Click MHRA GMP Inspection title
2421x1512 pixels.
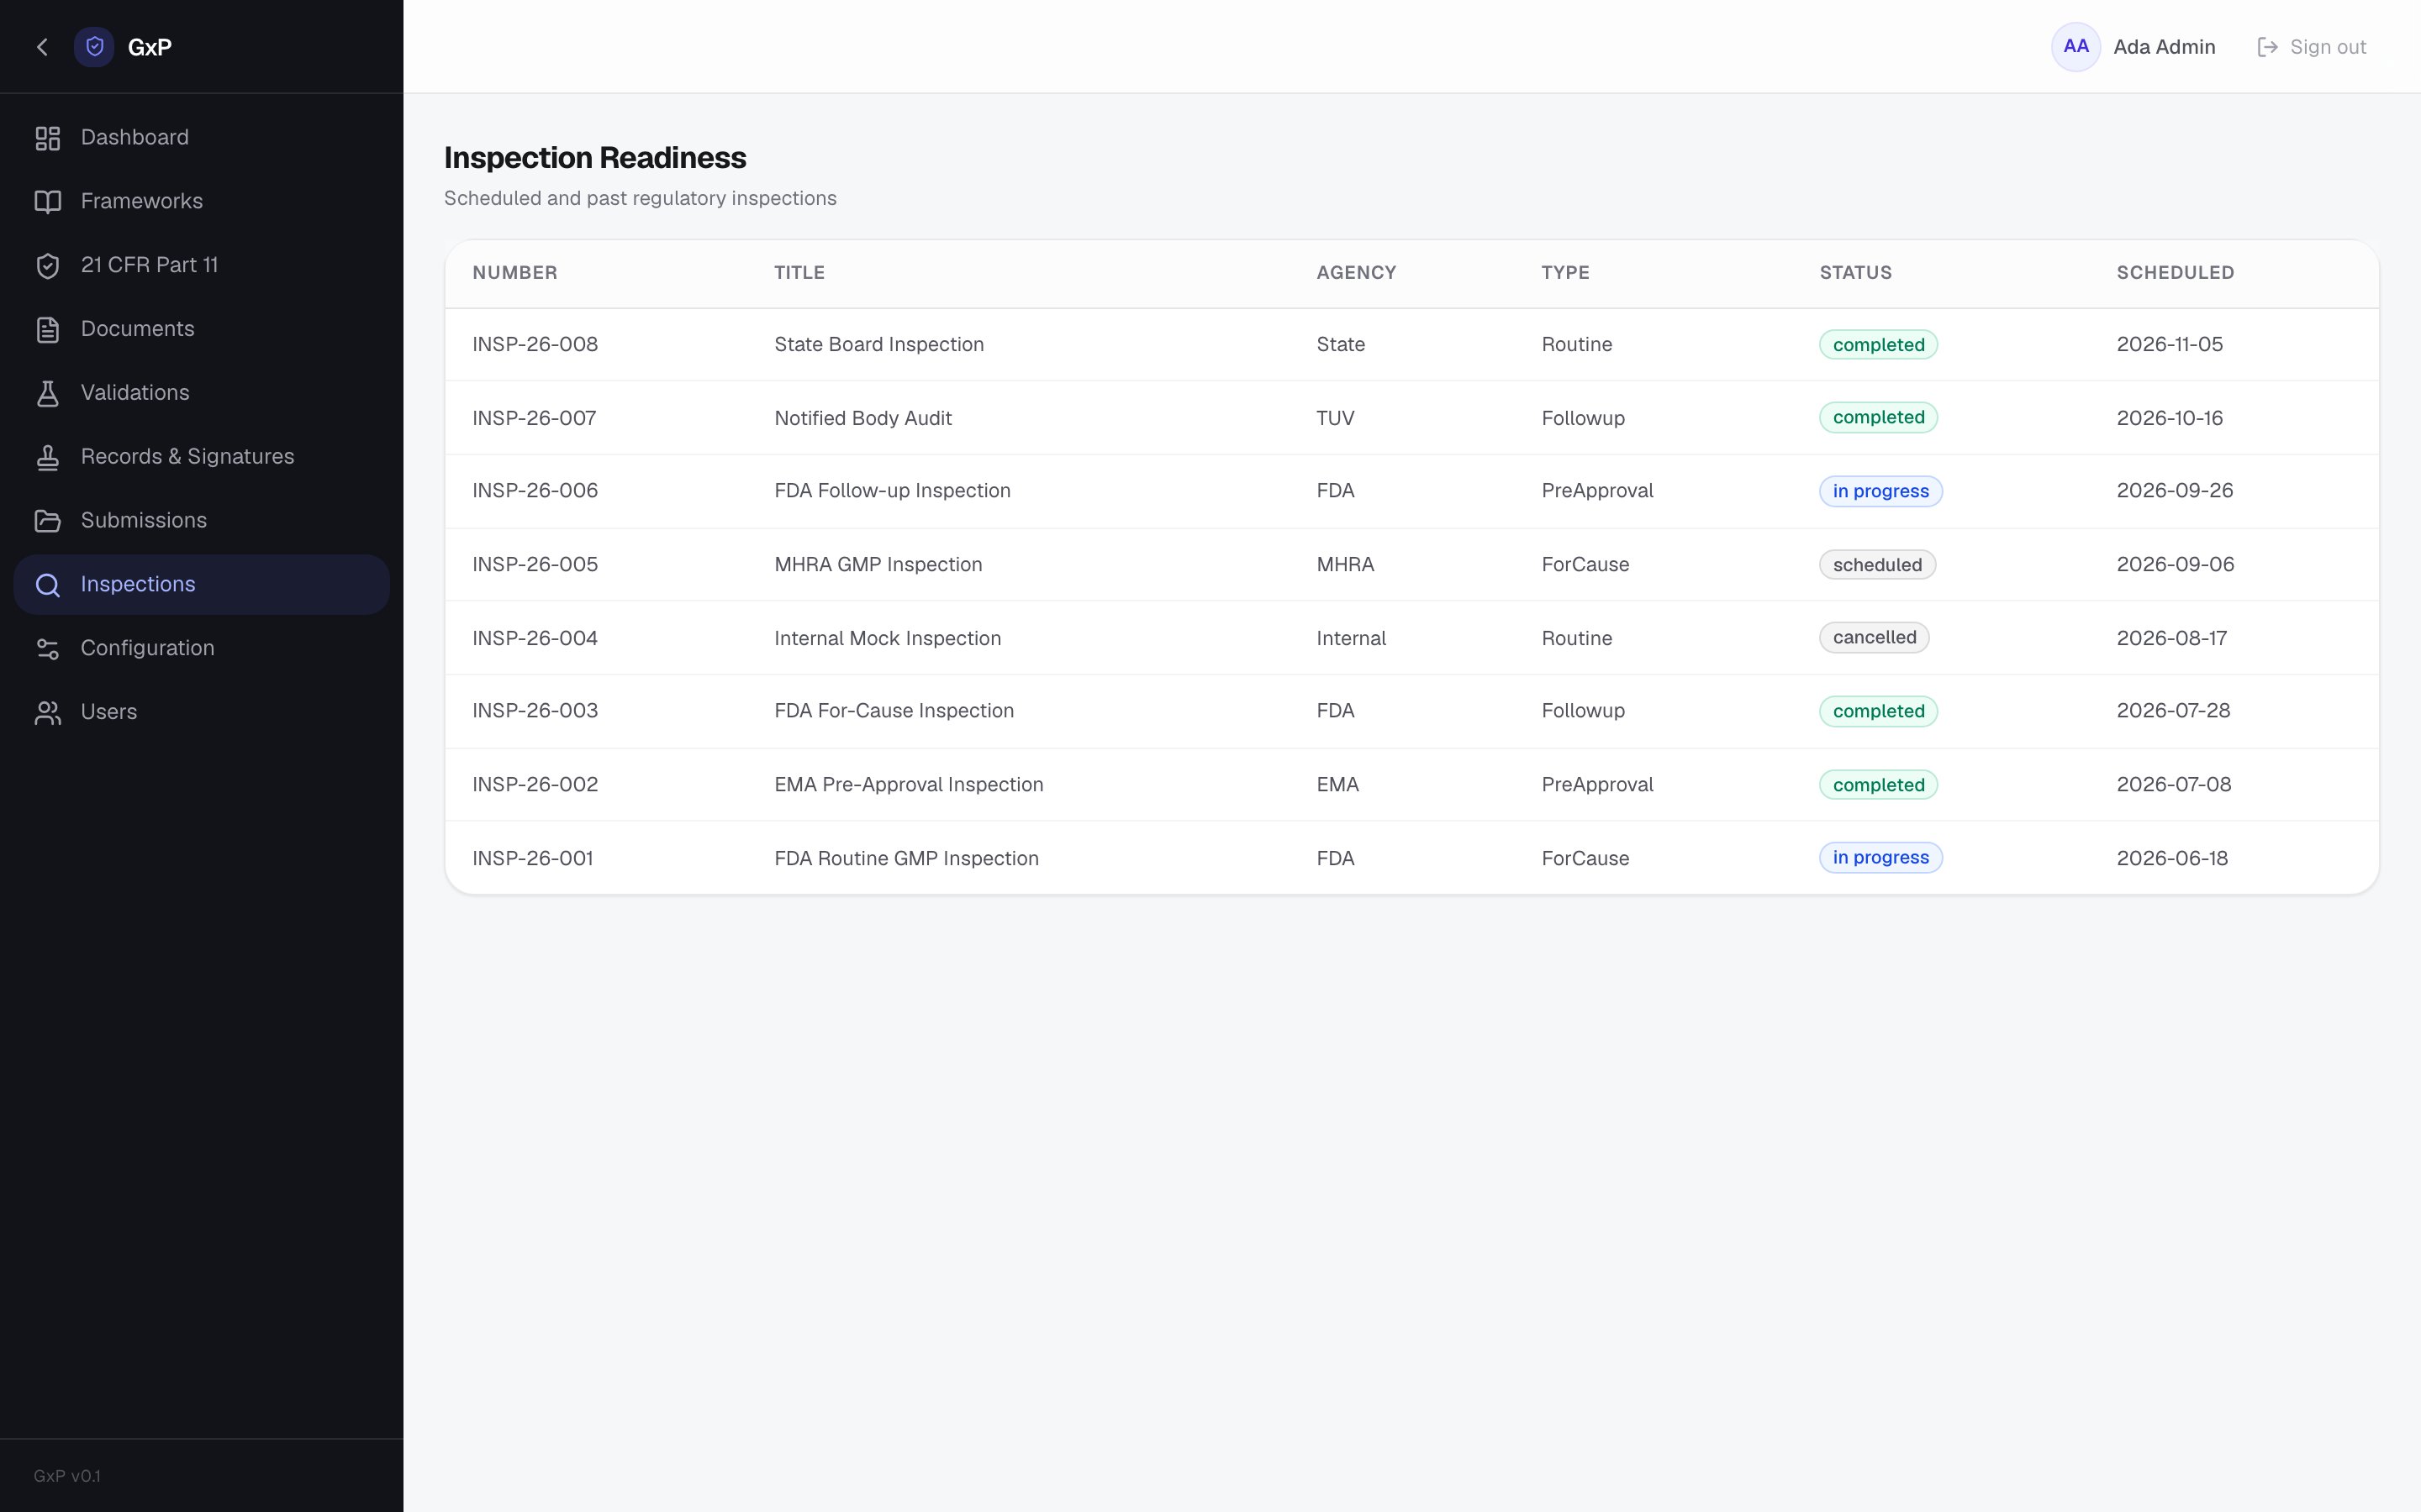point(878,565)
